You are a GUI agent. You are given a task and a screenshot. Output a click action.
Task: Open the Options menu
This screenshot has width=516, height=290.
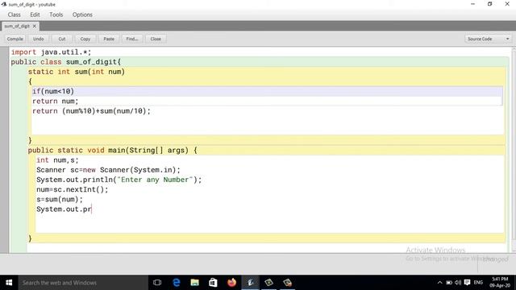click(82, 14)
